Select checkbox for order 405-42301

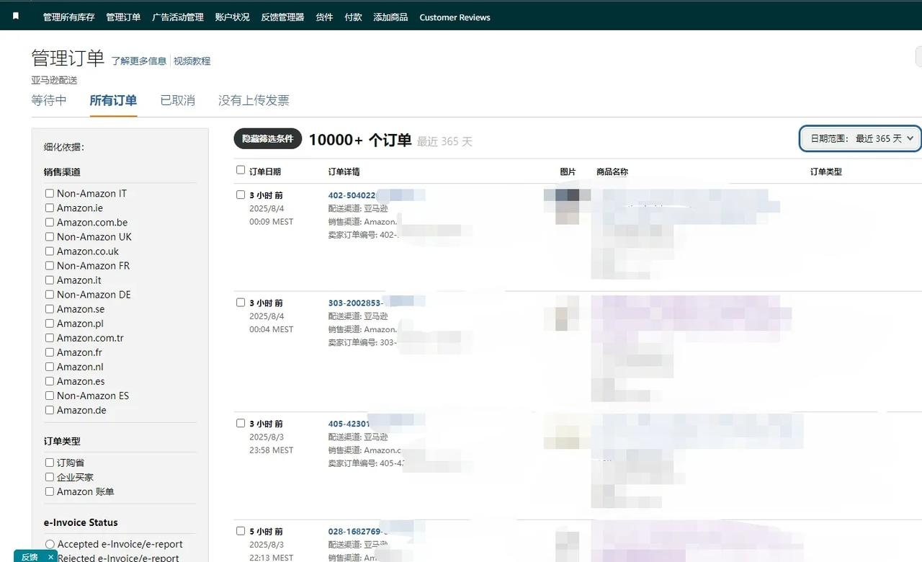[x=241, y=423]
